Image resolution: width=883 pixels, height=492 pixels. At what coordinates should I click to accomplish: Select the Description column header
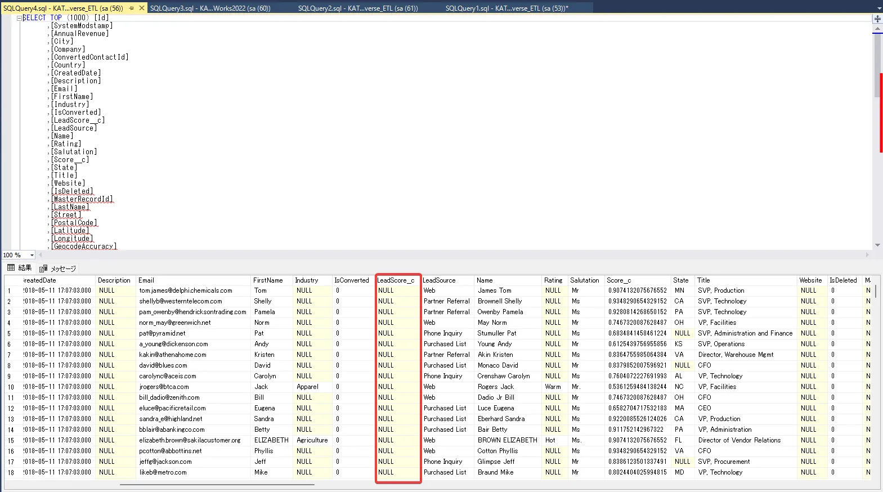(115, 280)
